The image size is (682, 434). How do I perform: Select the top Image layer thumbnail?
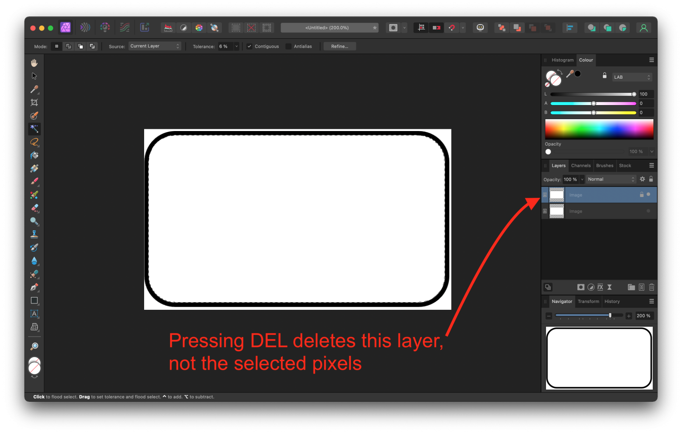[x=557, y=195]
